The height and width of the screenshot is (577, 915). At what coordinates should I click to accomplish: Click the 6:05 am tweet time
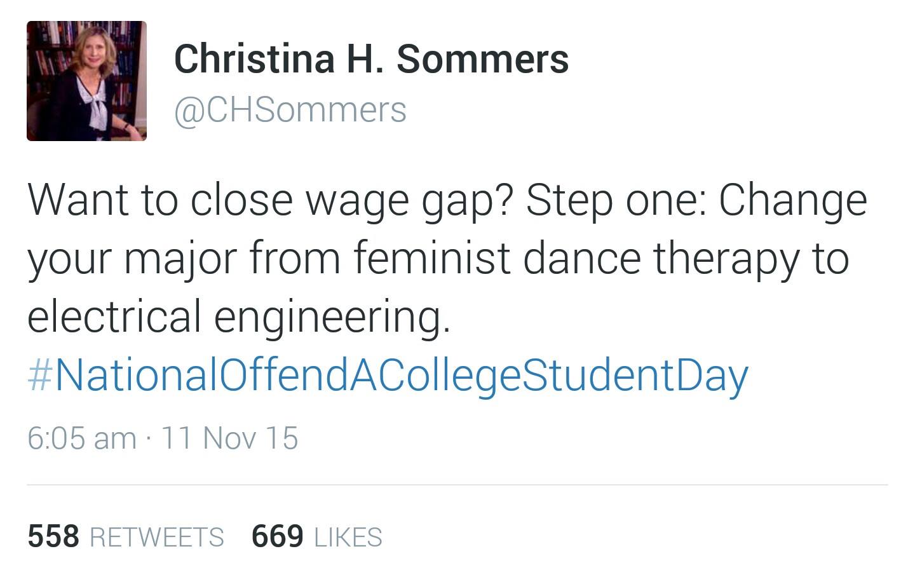[81, 438]
